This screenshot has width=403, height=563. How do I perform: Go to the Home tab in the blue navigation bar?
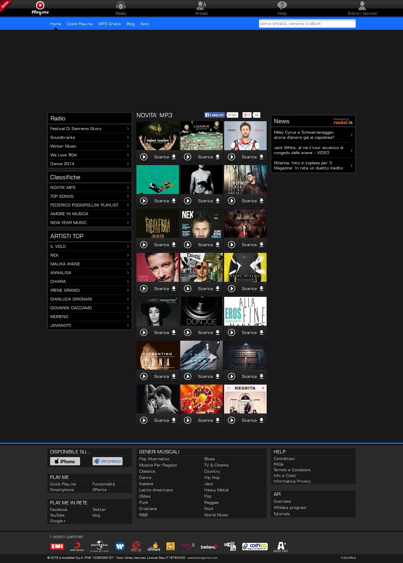pos(55,24)
